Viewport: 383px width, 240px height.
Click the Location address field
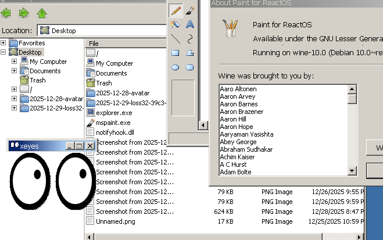(x=102, y=31)
